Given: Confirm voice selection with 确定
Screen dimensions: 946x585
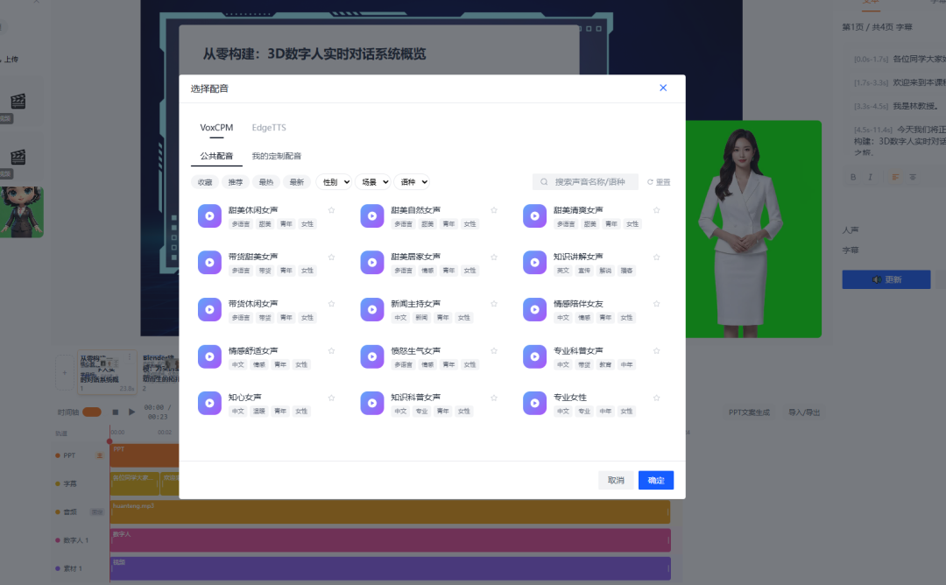Looking at the screenshot, I should [656, 480].
